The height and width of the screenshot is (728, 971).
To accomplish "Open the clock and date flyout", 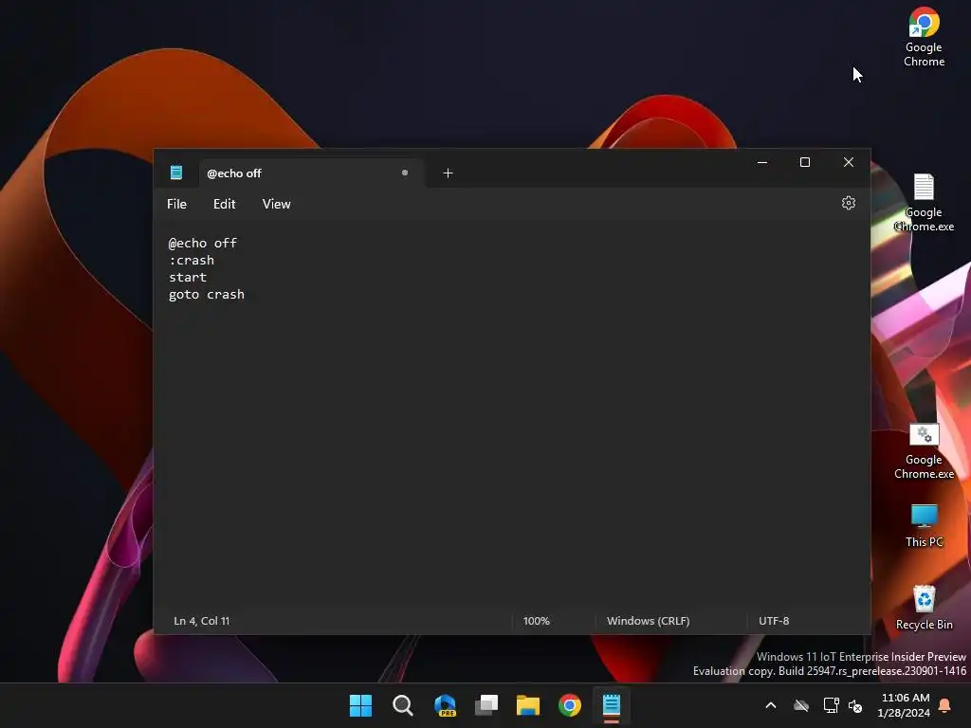I will (x=904, y=705).
